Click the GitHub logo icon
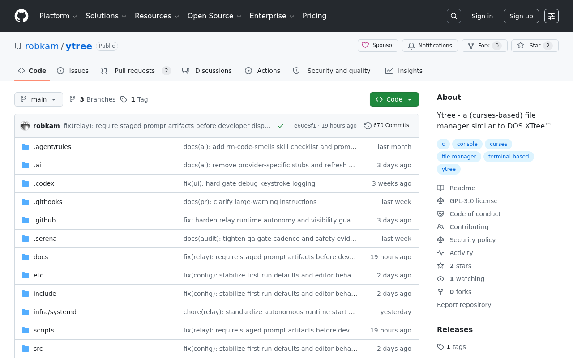 (21, 16)
